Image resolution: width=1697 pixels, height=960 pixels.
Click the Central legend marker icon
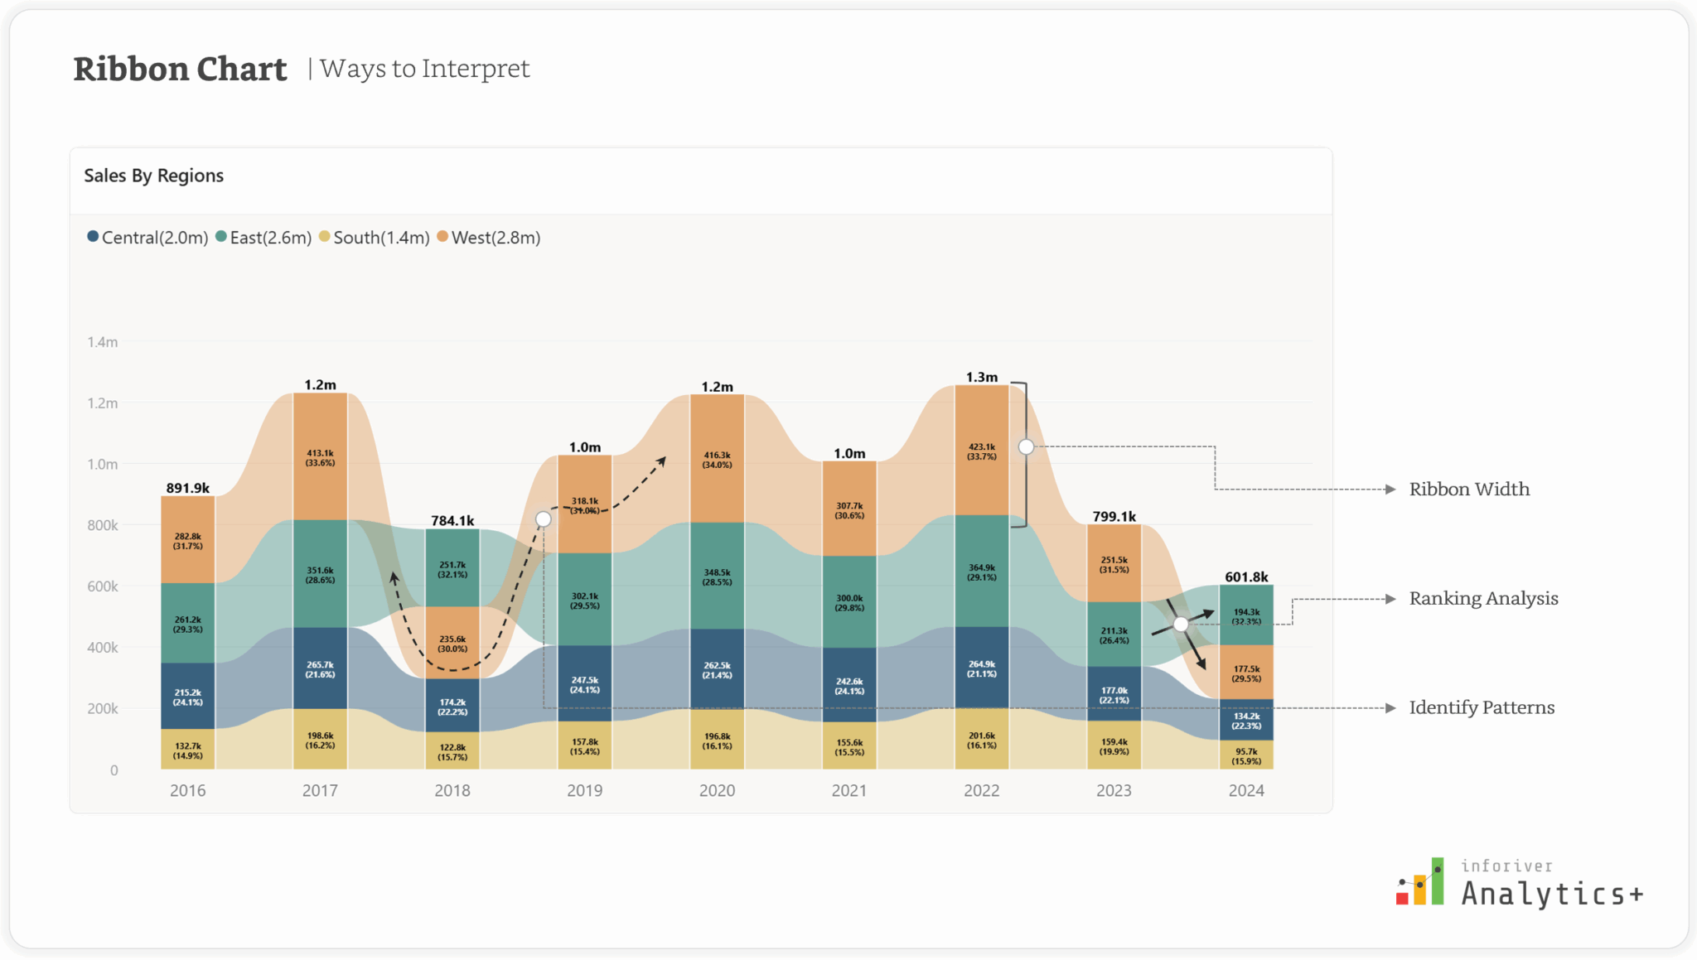click(x=93, y=238)
